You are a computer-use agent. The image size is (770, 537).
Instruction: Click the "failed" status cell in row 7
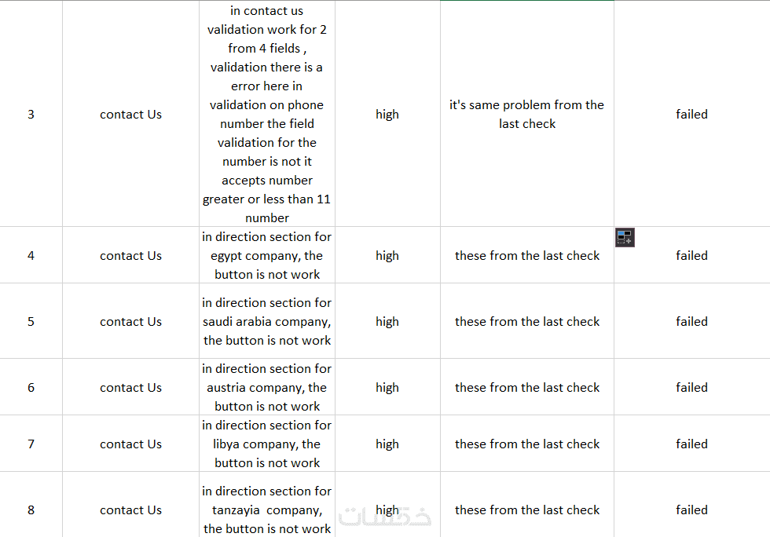691,444
